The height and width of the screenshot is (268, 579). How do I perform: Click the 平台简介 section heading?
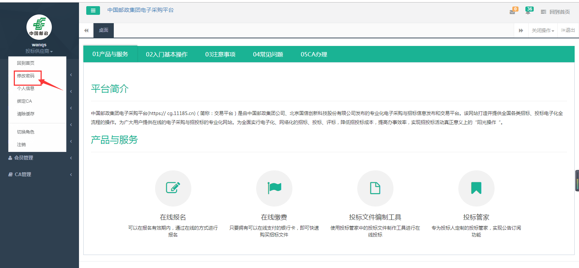tap(110, 89)
